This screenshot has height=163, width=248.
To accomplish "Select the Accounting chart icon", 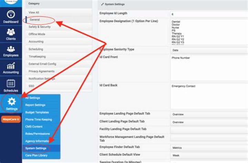I will coord(11,66).
